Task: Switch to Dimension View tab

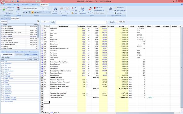Action: (5, 19)
